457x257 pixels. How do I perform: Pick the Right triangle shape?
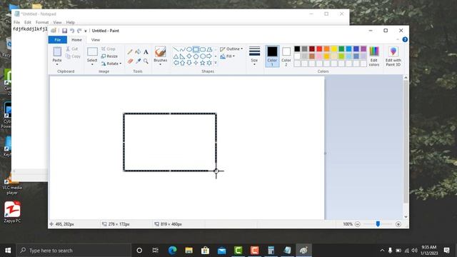click(x=183, y=56)
